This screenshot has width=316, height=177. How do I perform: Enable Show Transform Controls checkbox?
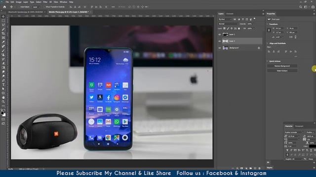tap(45, 7)
